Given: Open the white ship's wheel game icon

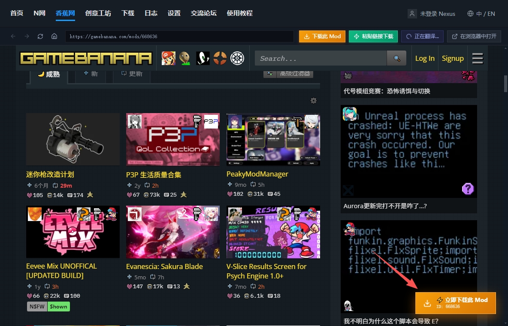Looking at the screenshot, I should coord(237,58).
